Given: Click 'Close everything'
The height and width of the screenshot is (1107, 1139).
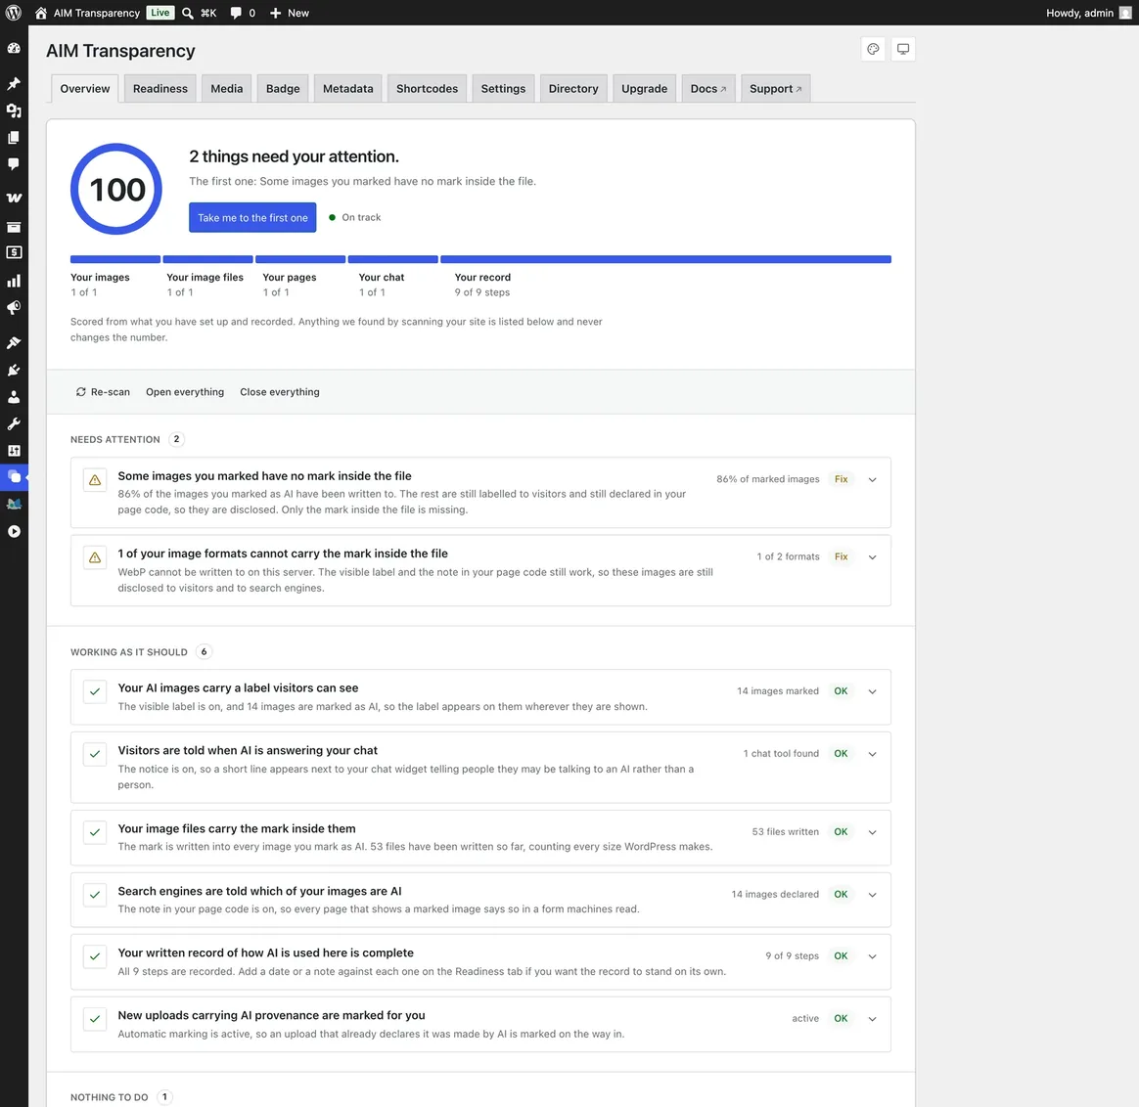Looking at the screenshot, I should [280, 392].
